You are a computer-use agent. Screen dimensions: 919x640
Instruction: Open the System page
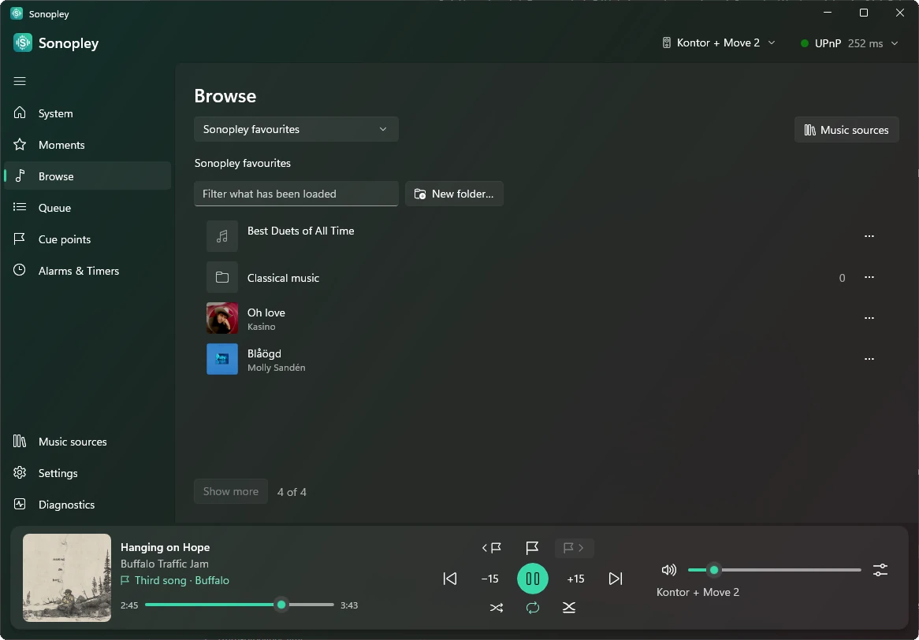pyautogui.click(x=87, y=113)
